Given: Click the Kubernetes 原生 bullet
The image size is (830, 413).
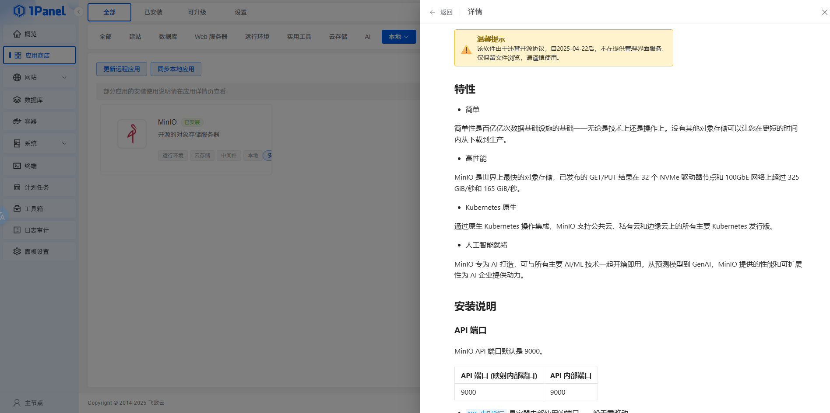Looking at the screenshot, I should [491, 208].
